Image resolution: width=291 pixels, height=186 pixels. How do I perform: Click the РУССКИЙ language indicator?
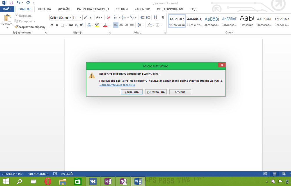point(67,174)
